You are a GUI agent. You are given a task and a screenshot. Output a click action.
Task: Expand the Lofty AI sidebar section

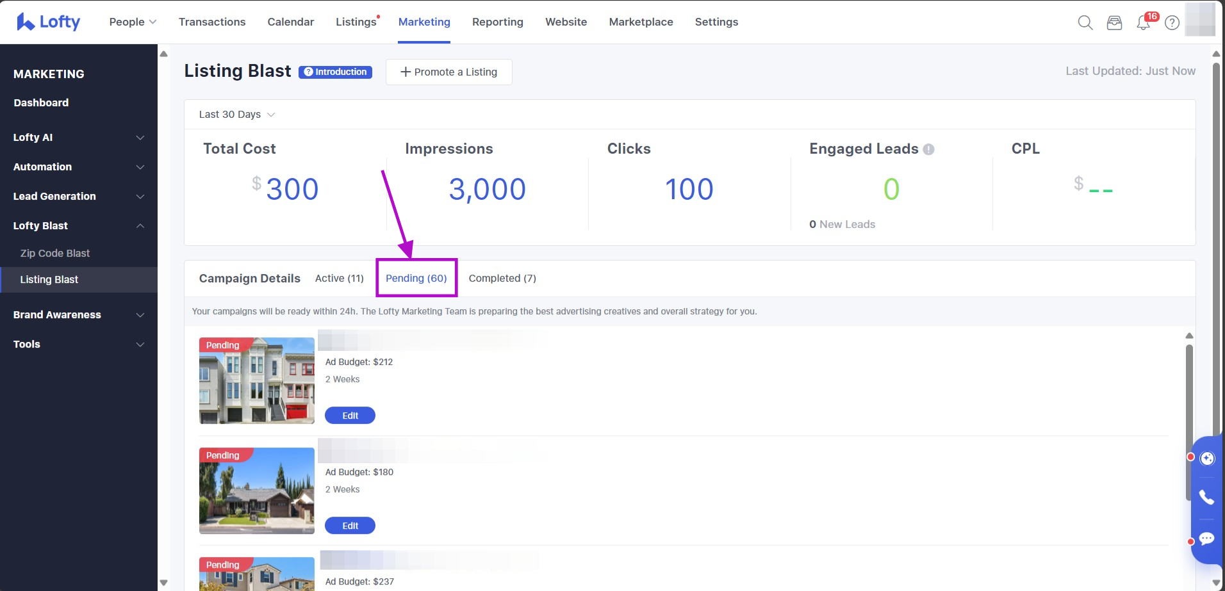(78, 138)
